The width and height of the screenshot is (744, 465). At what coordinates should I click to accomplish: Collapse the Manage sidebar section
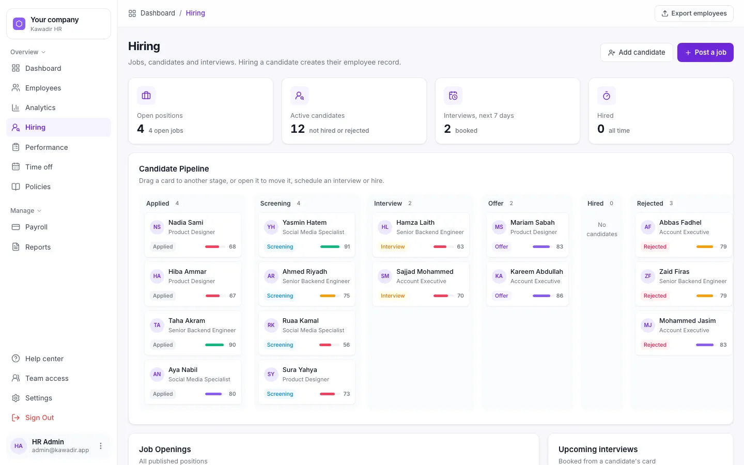26,211
